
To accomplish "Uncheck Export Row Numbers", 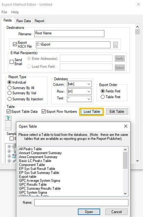I will (x=44, y=111).
